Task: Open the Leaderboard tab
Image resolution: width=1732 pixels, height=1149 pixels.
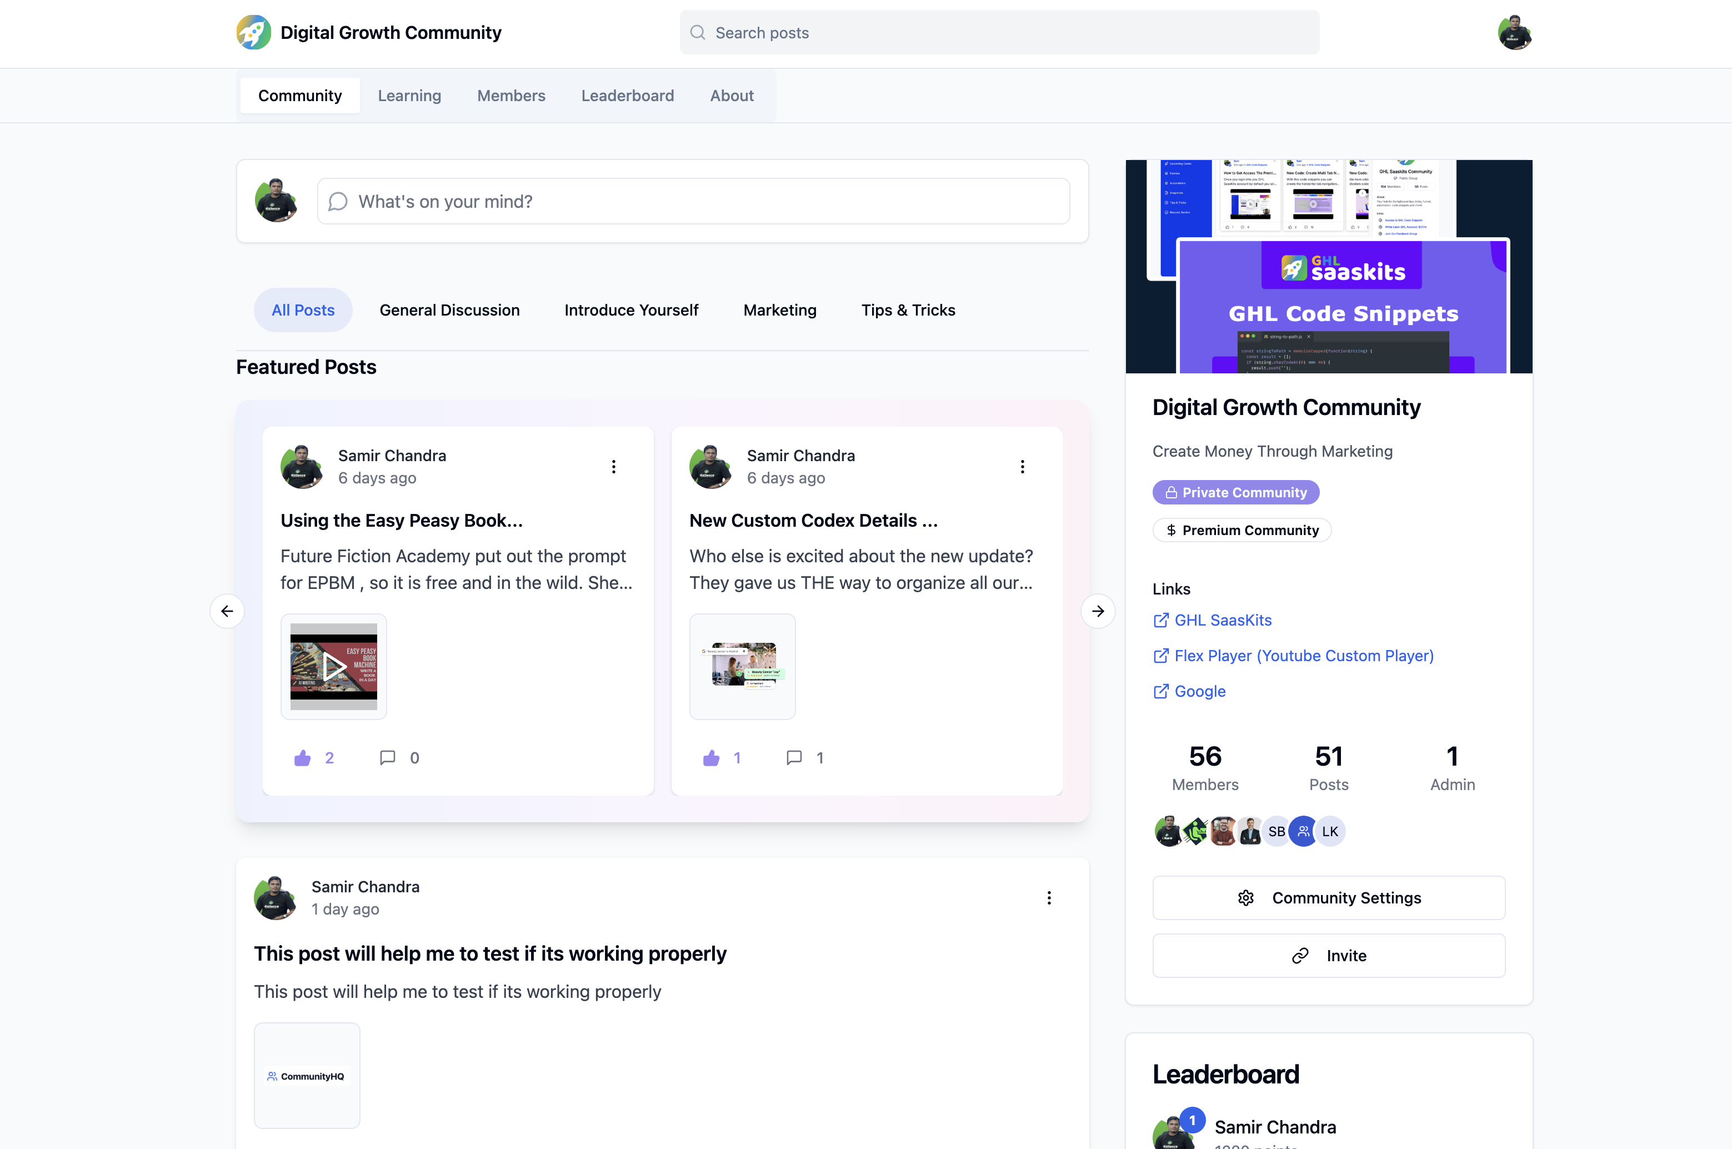Action: [x=627, y=96]
